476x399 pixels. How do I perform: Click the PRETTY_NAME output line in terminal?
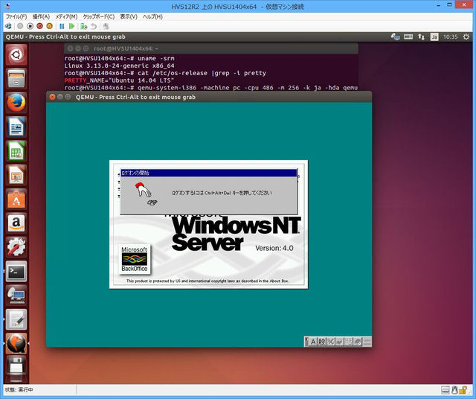tap(119, 80)
